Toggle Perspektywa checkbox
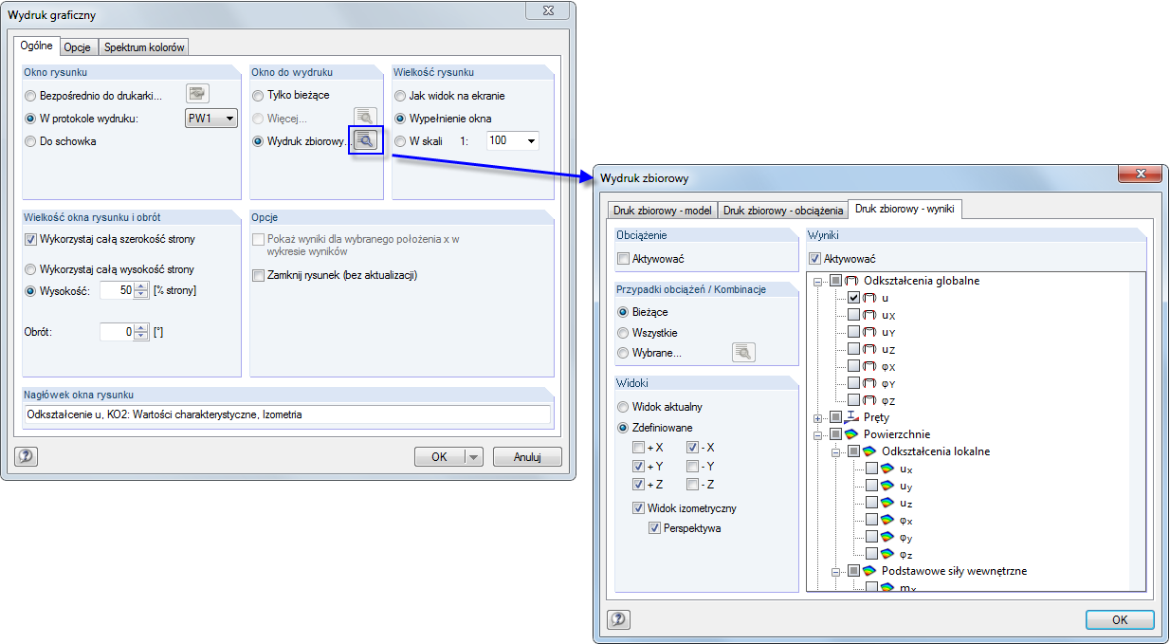 tap(655, 527)
